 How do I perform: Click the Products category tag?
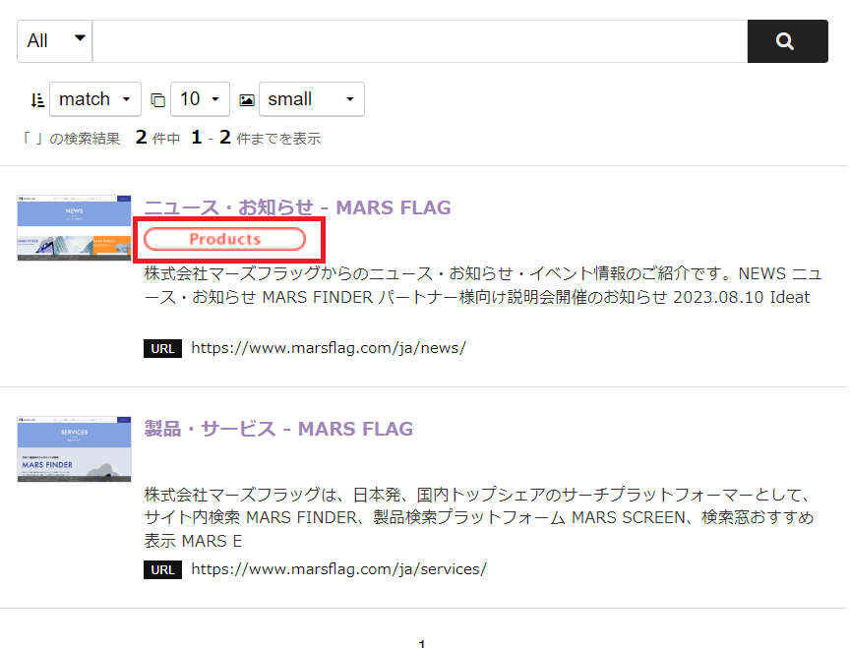tap(225, 239)
